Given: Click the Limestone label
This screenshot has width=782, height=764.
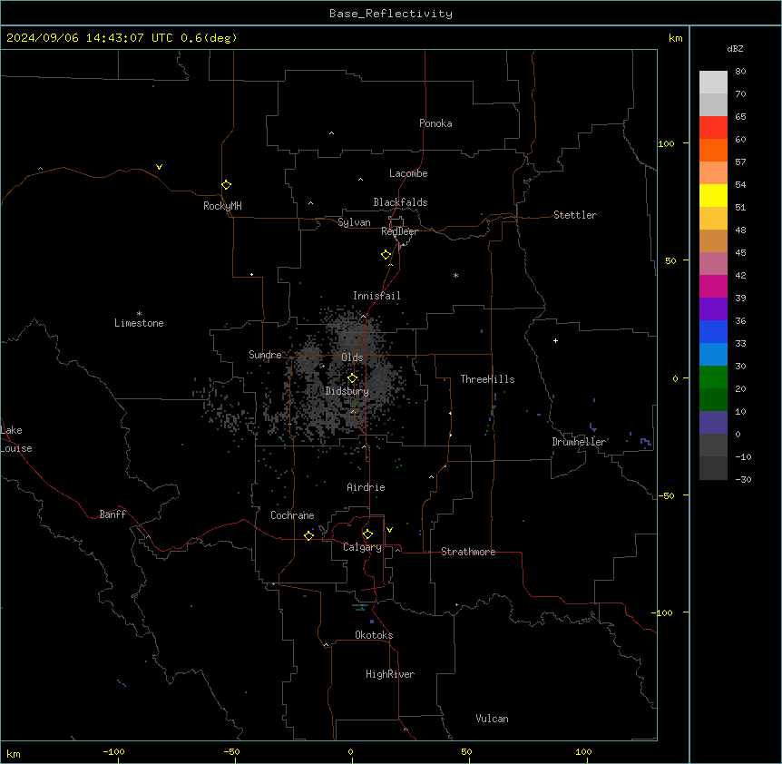Looking at the screenshot, I should click(x=139, y=323).
